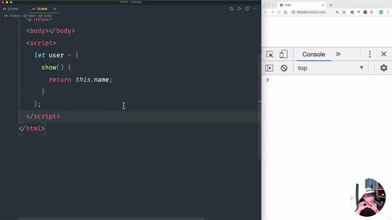Run the file with the play icon

pos(239,9)
